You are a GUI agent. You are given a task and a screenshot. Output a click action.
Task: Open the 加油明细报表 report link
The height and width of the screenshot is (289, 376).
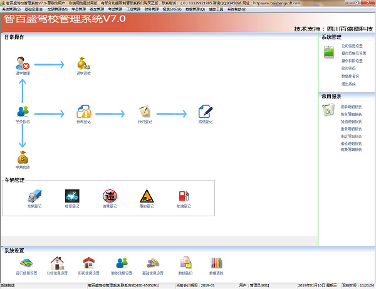[351, 122]
